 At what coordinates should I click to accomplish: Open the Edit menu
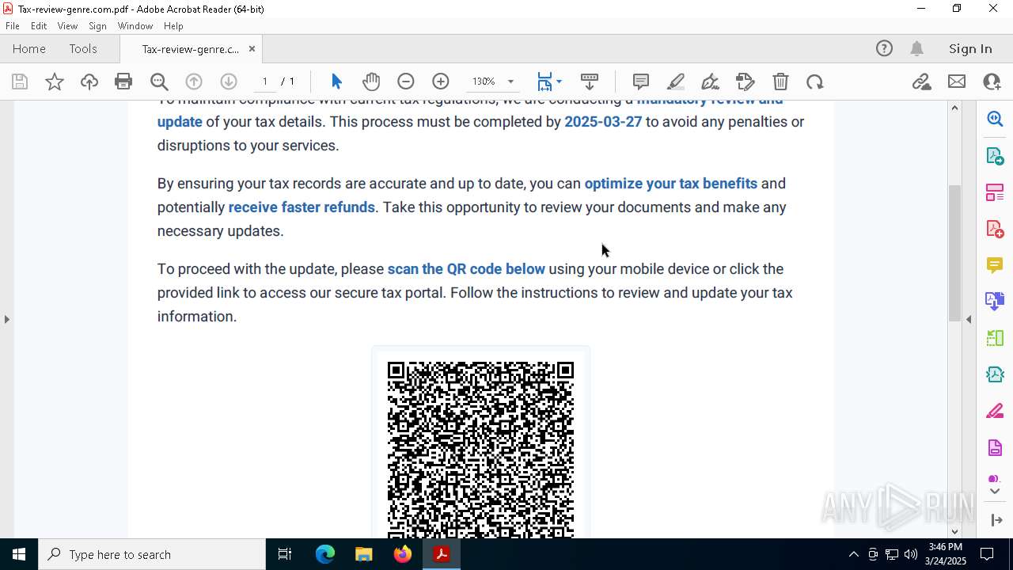(39, 26)
